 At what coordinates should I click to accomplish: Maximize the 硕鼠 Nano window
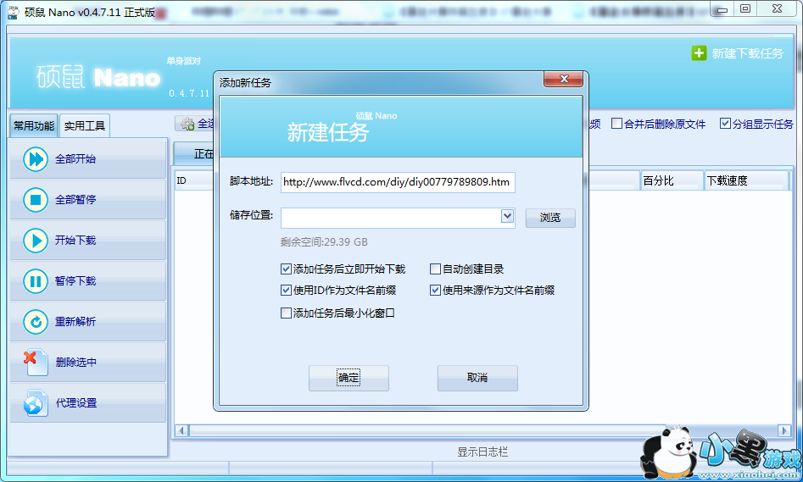[745, 8]
